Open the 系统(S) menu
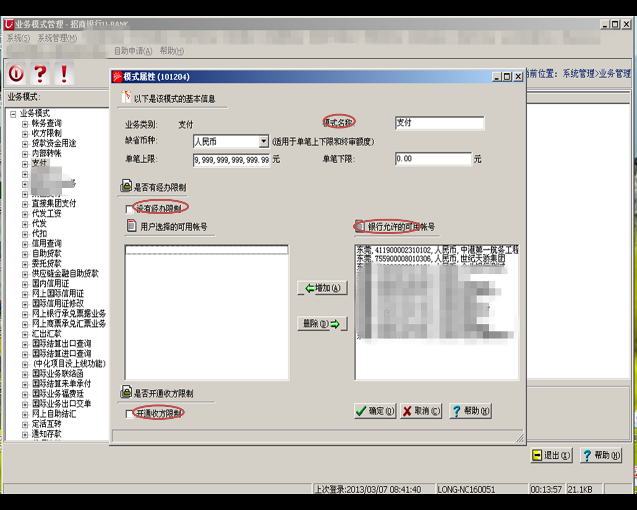 click(x=18, y=38)
